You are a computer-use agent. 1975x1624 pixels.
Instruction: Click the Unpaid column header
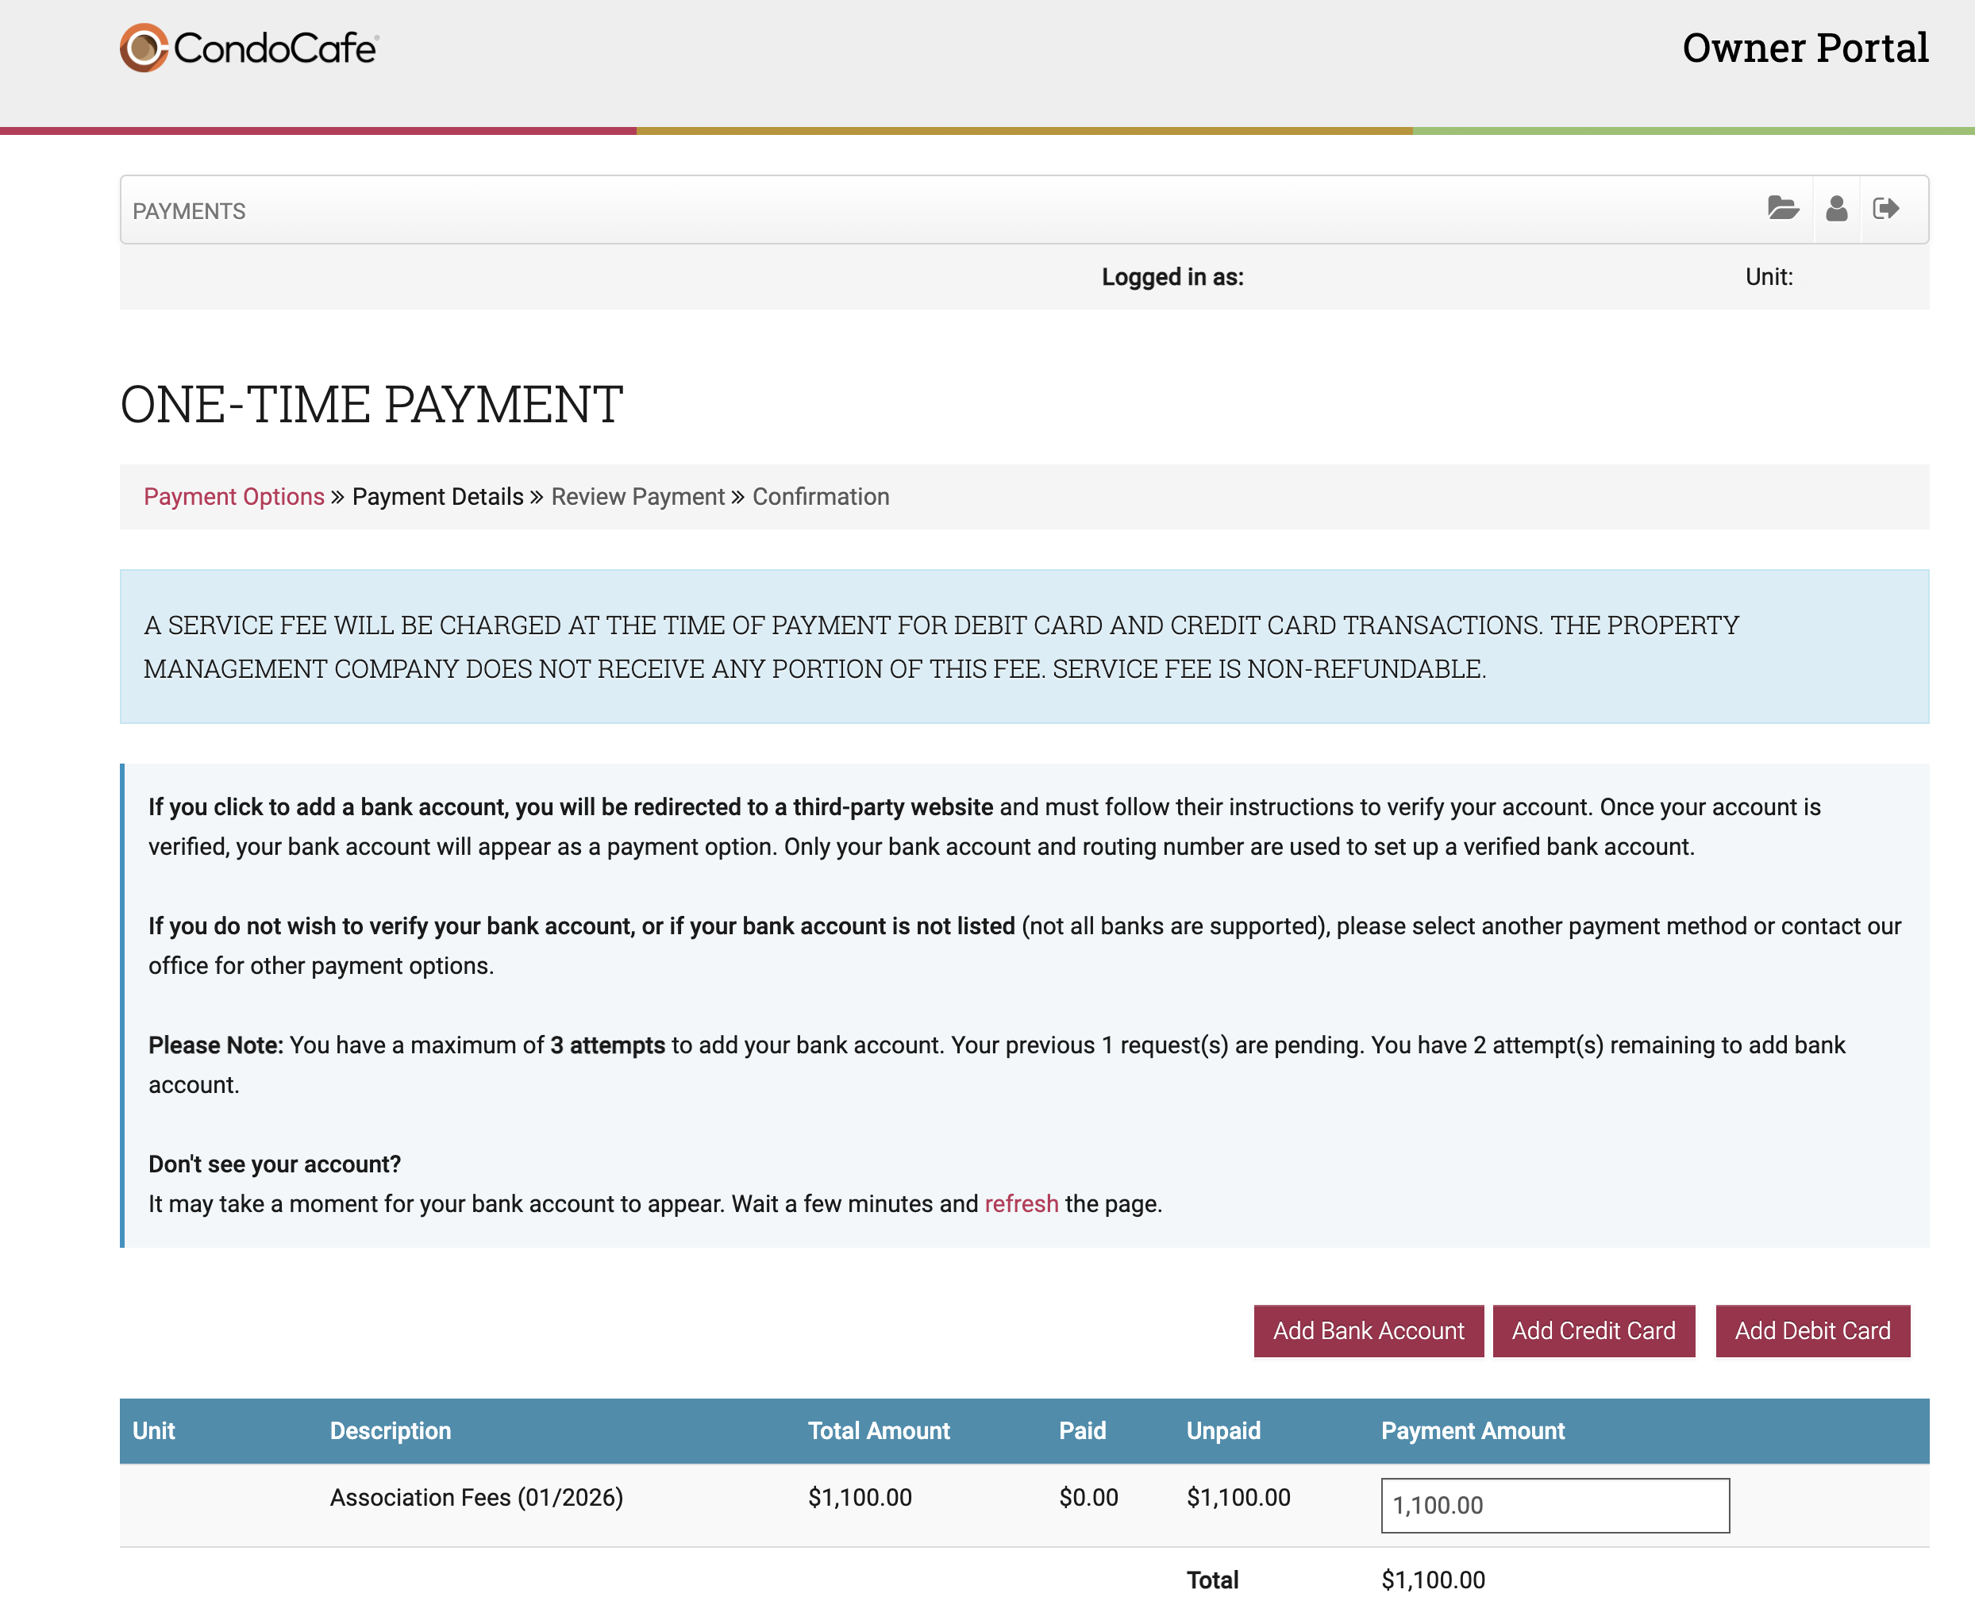(1222, 1430)
